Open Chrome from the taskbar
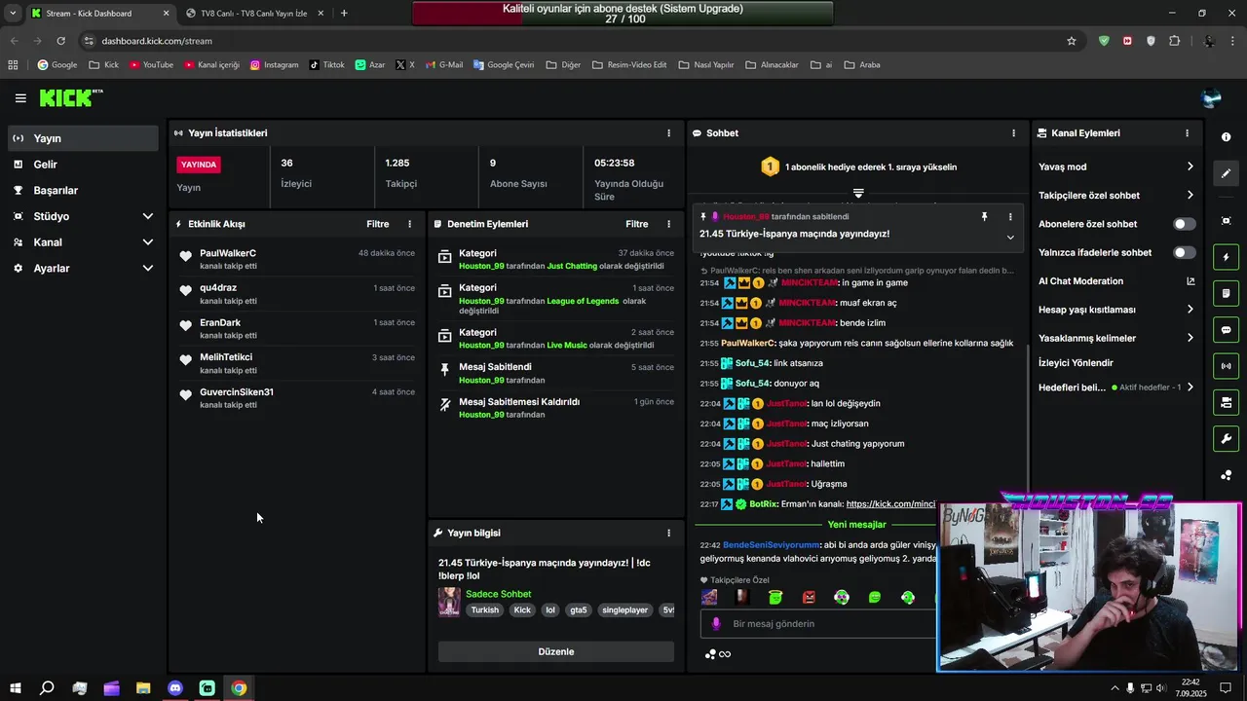Screen dimensions: 1247x701 point(239,688)
